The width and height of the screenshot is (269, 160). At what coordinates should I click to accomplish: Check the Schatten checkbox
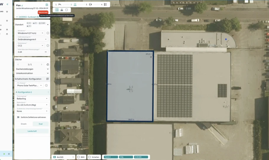(x=90, y=157)
